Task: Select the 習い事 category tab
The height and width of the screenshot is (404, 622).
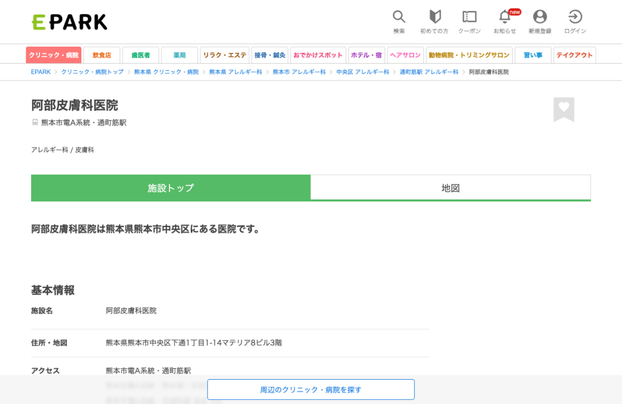Action: click(533, 55)
